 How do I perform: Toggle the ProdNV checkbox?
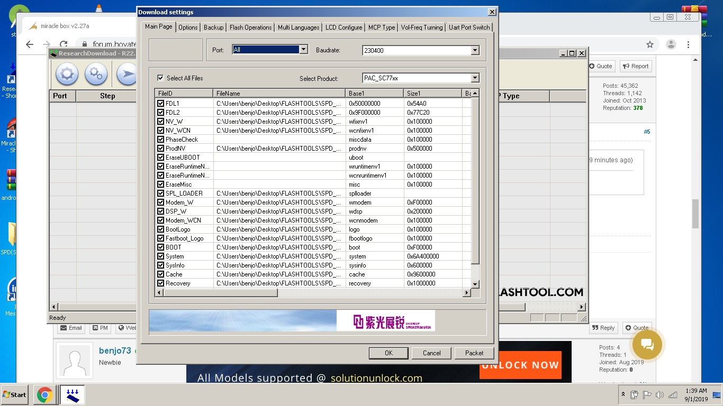161,149
